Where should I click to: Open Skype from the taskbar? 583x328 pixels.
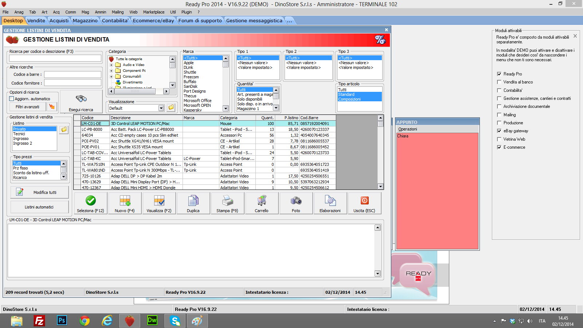(175, 321)
